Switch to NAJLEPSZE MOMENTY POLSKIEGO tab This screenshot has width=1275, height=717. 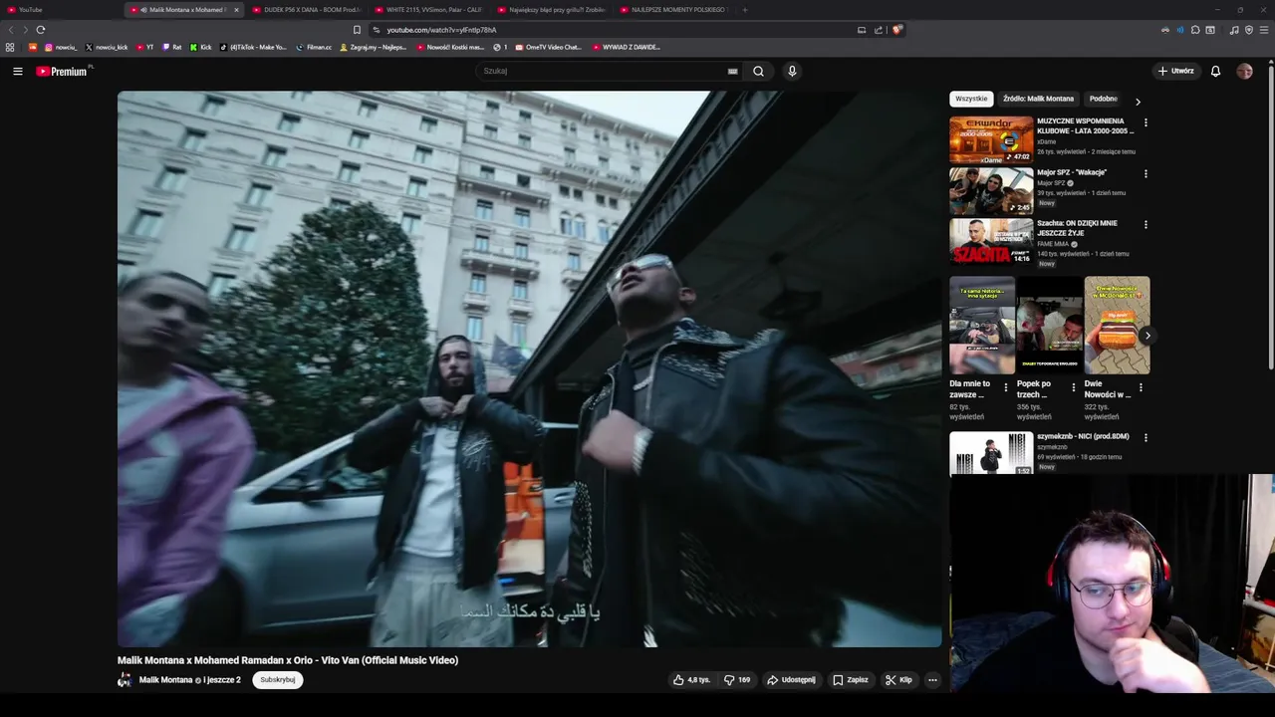(x=674, y=10)
